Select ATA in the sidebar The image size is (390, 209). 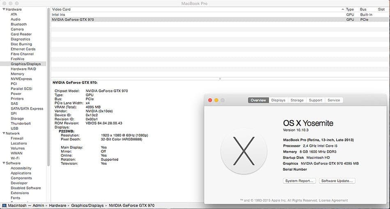(14, 14)
